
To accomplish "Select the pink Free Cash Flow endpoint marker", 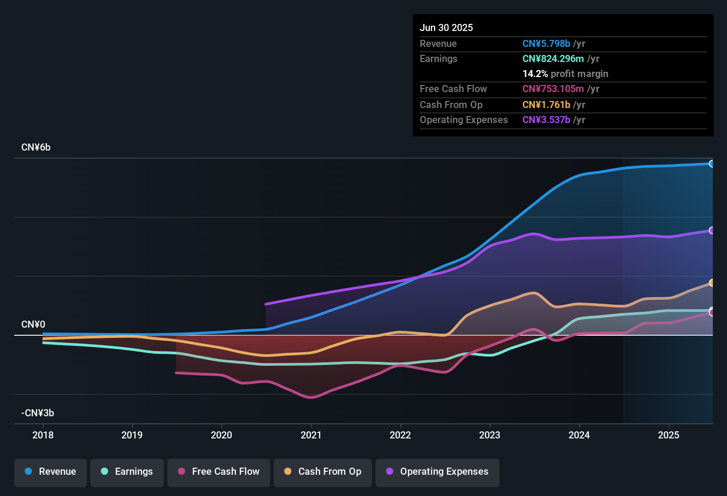I will 712,313.
